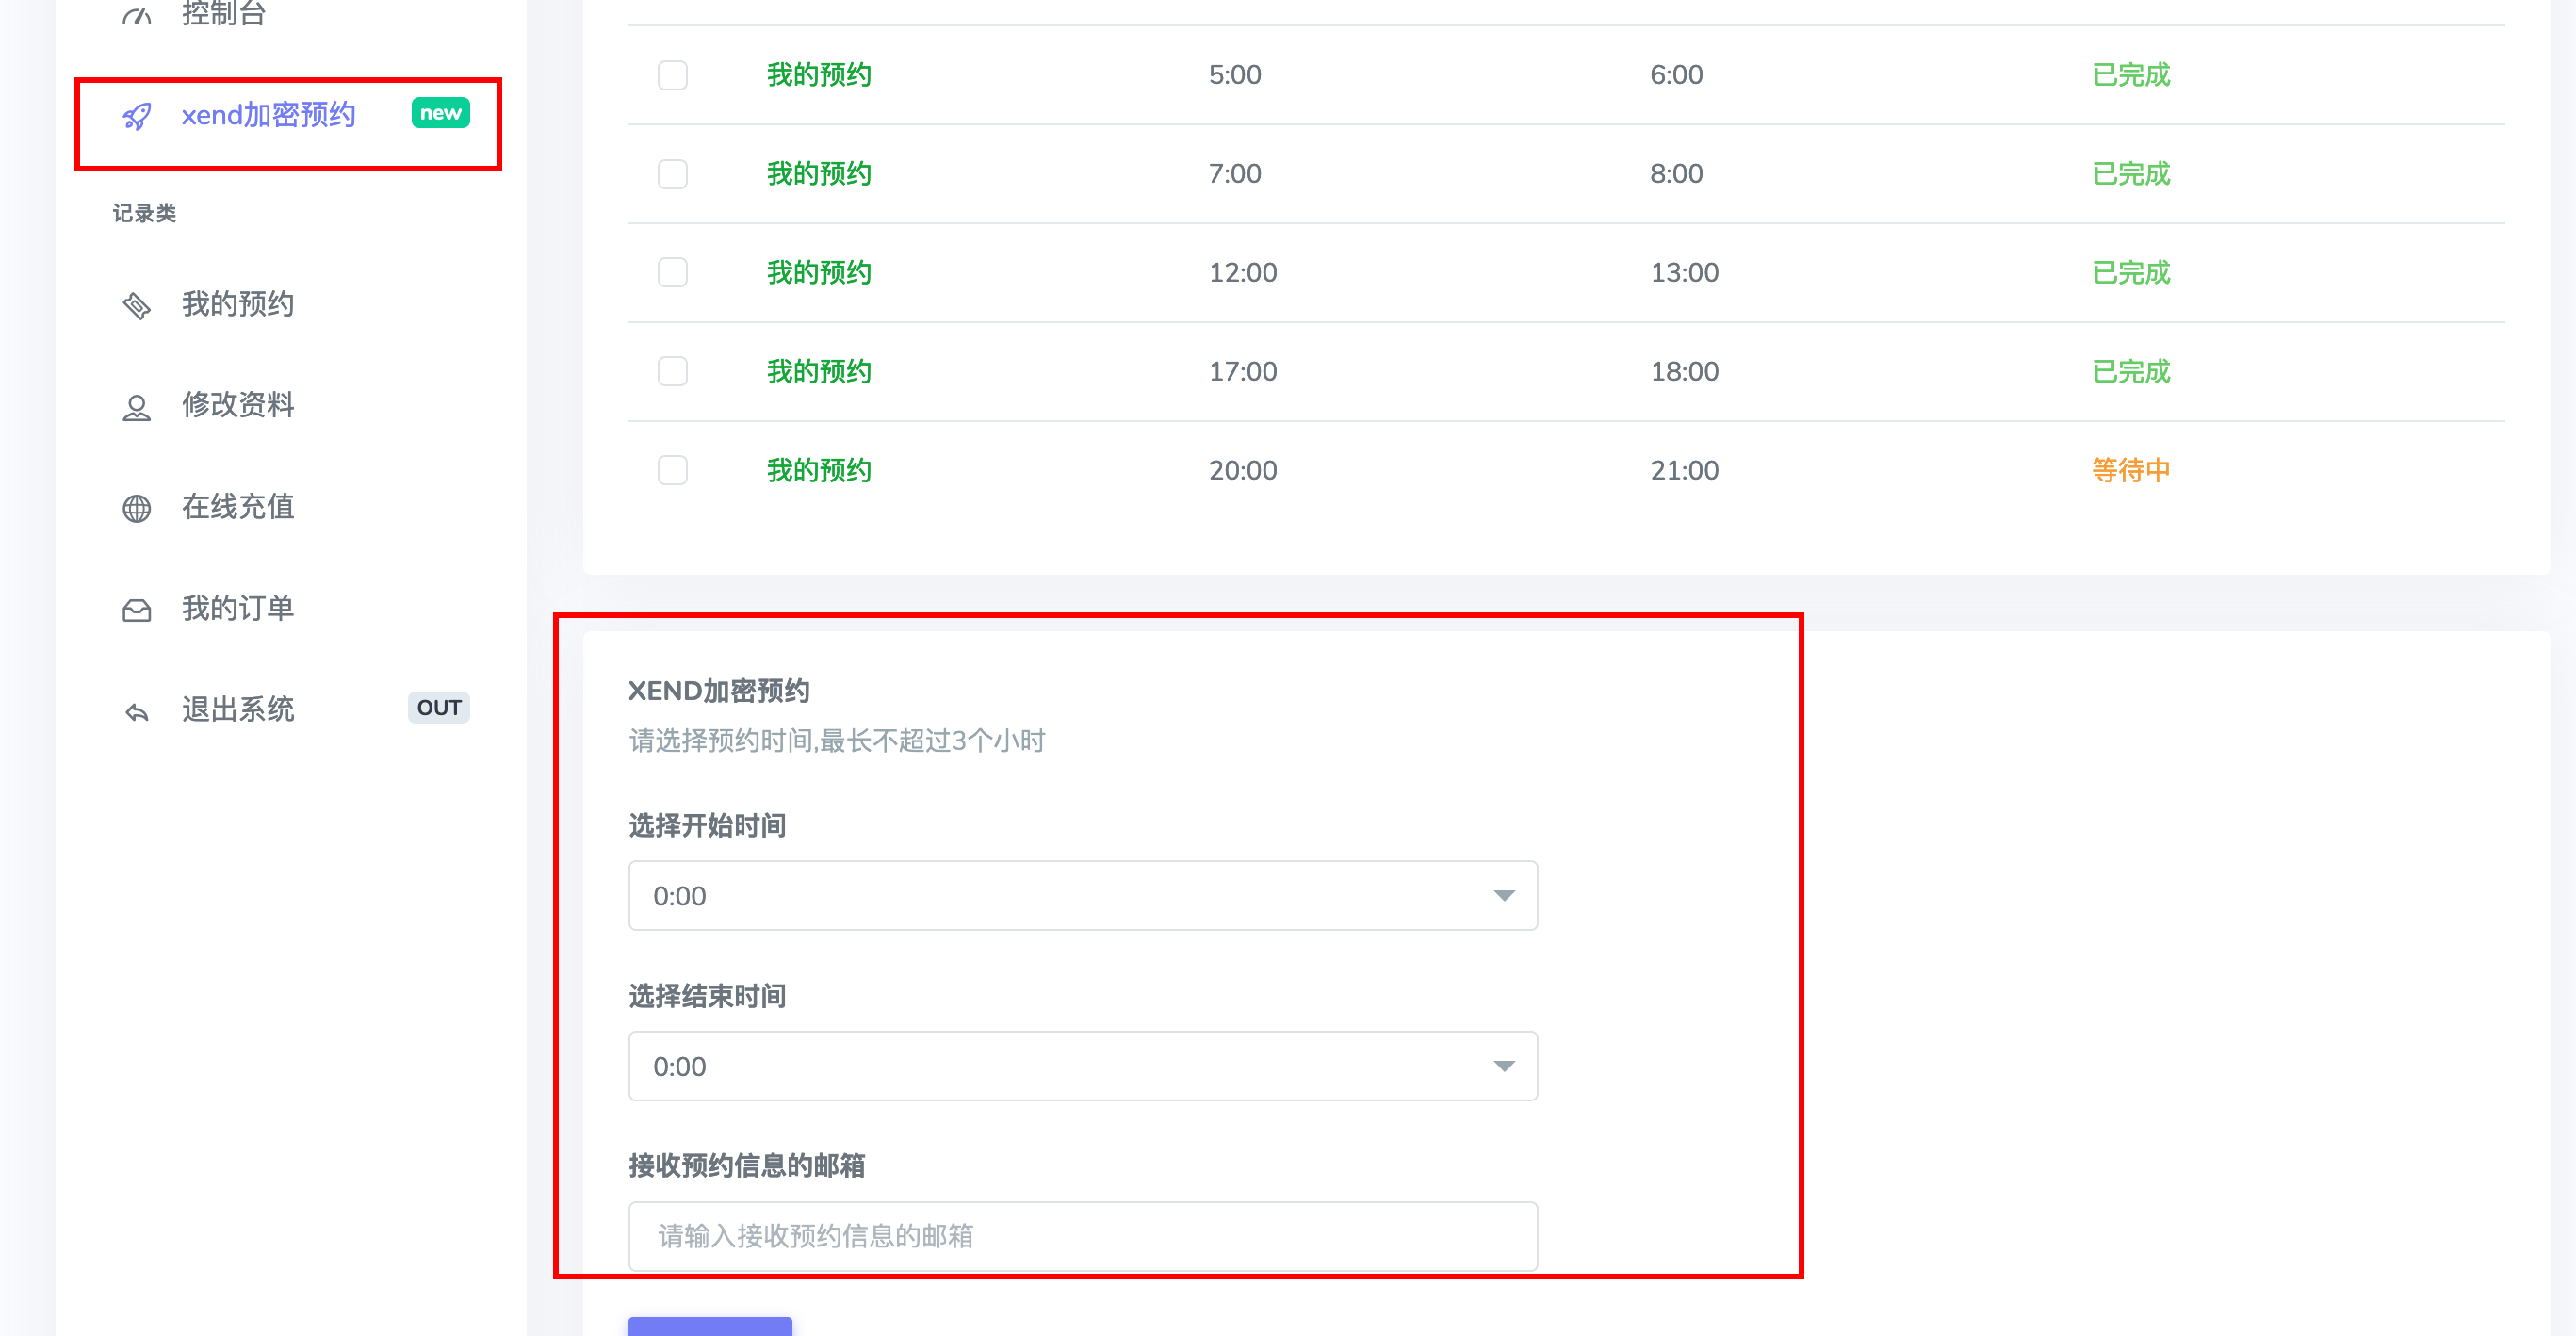Image resolution: width=2576 pixels, height=1336 pixels.
Task: Open the 修改资料 menu item
Action: 238,405
